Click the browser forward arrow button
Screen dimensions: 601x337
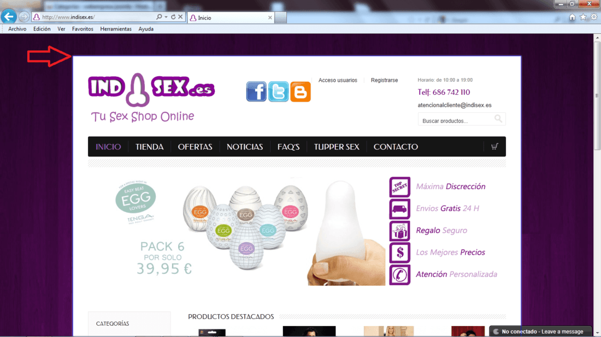[23, 17]
